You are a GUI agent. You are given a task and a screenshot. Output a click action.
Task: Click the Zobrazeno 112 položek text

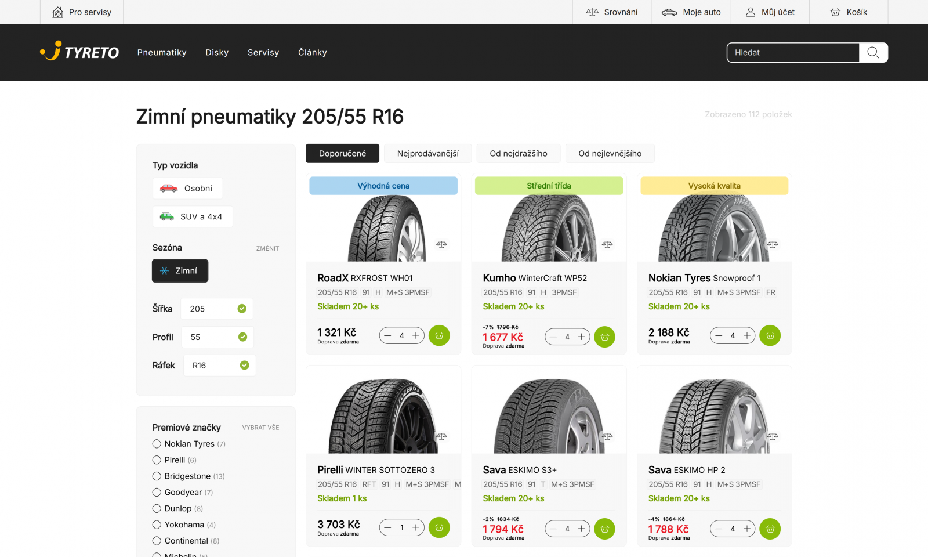748,114
